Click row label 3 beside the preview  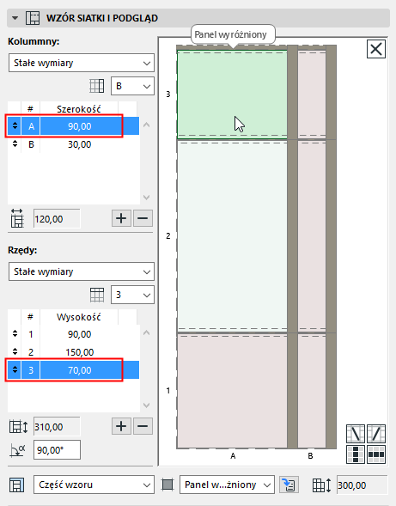[168, 94]
